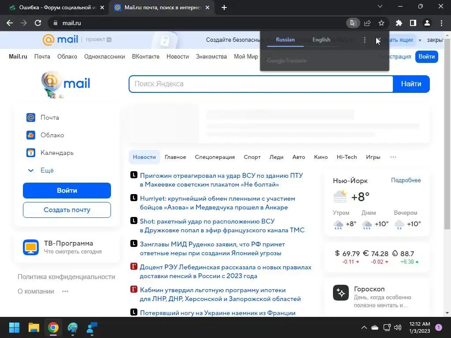Image resolution: width=451 pixels, height=338 pixels.
Task: Select the Спецоперация news tab
Action: (x=215, y=157)
